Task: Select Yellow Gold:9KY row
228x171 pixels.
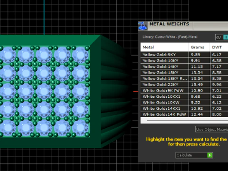Action: click(x=184, y=55)
